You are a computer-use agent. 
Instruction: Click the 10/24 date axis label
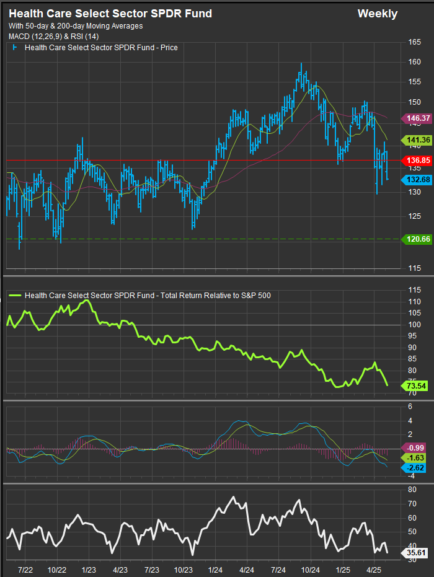(x=311, y=570)
